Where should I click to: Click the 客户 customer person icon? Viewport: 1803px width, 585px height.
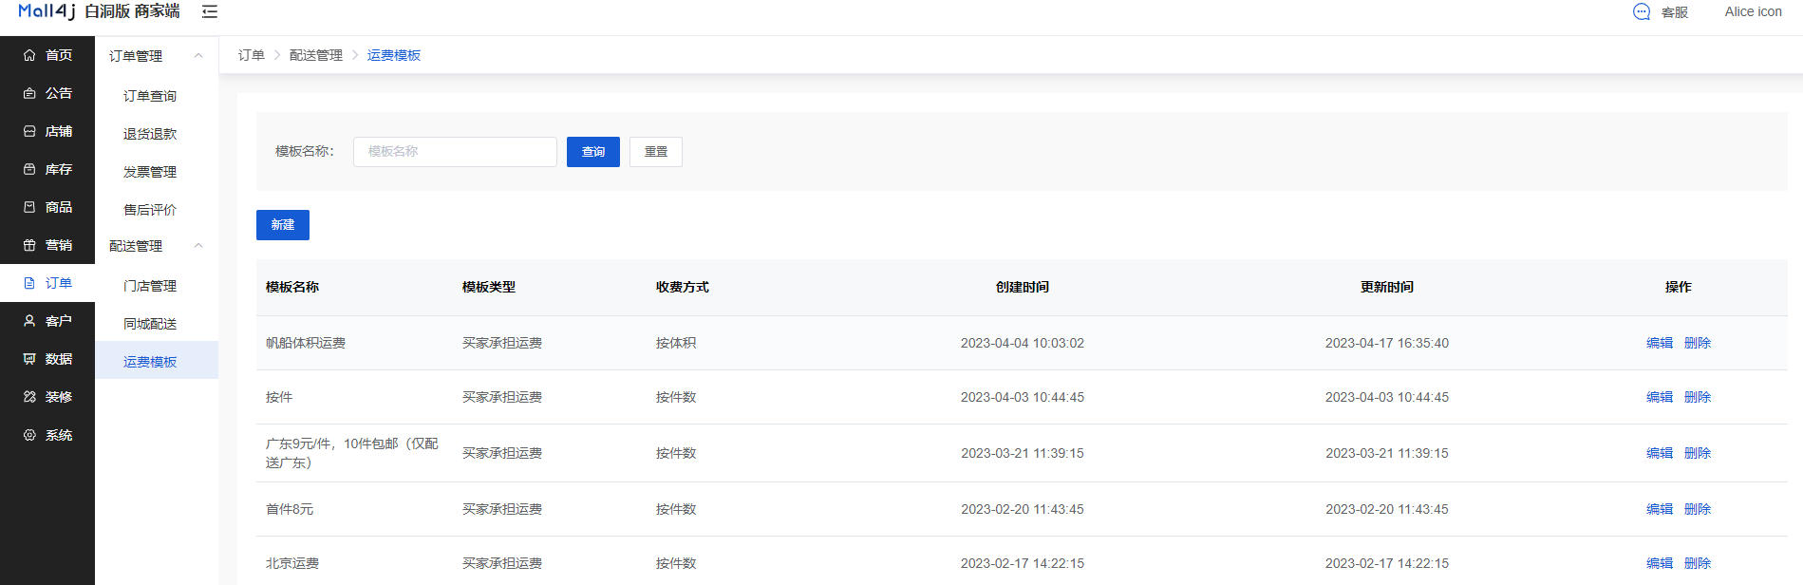[x=29, y=321]
